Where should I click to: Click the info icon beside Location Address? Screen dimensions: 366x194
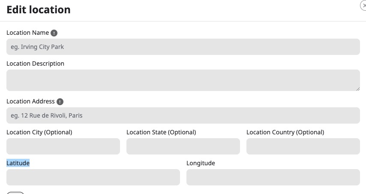click(60, 102)
